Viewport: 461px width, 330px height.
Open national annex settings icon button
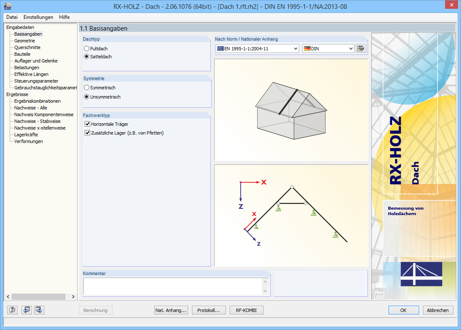[x=361, y=49]
